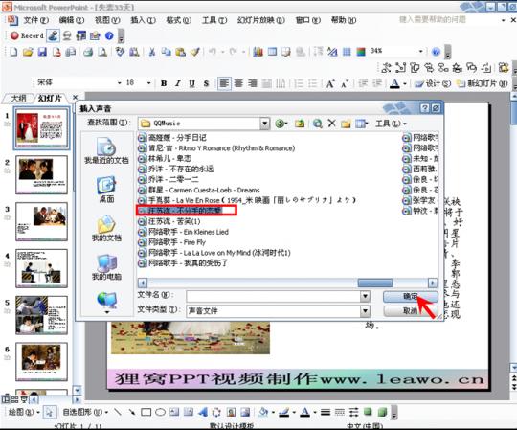The width and height of the screenshot is (517, 430).
Task: Expand the font color dropdown arrow
Action: coord(405,83)
